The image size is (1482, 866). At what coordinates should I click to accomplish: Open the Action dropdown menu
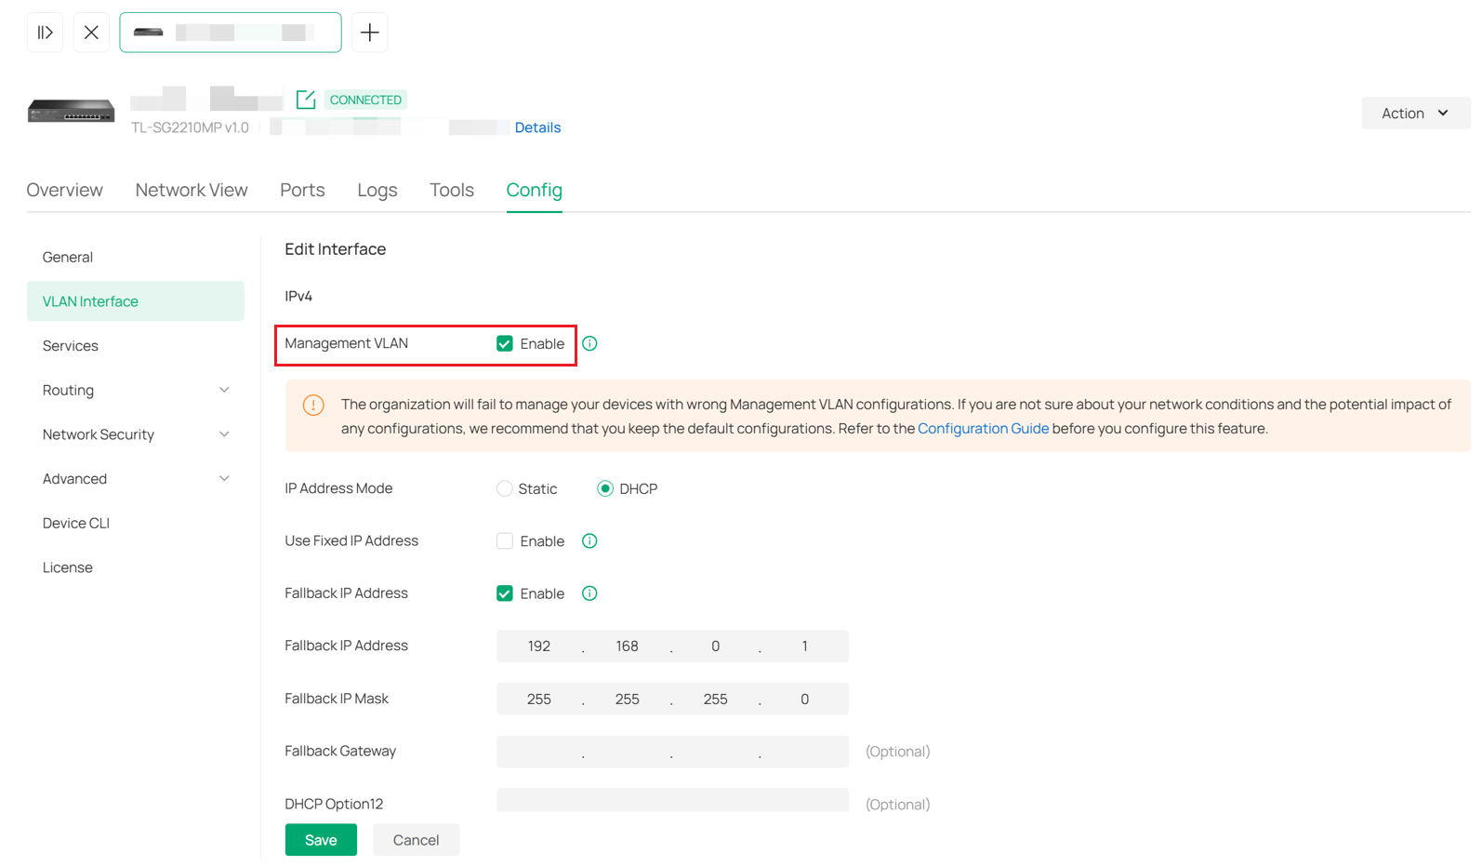[x=1415, y=113]
